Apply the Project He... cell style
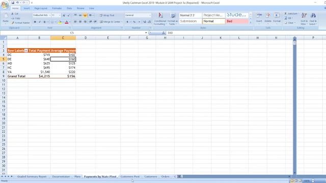 214,15
